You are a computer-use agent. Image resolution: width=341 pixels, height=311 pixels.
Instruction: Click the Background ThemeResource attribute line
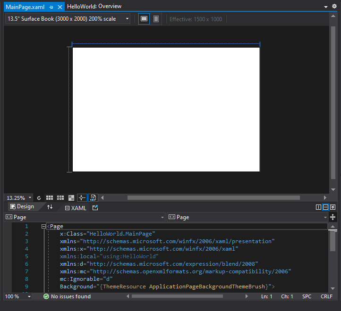[x=167, y=286]
